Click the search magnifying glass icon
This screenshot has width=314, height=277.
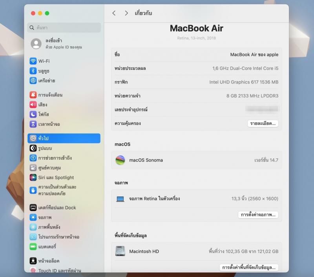point(32,27)
